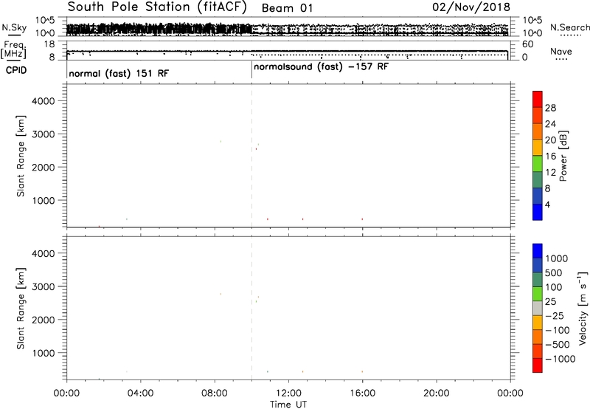Click the "16:00" time tick label
Viewport: 590px width, 409px height.
click(362, 393)
